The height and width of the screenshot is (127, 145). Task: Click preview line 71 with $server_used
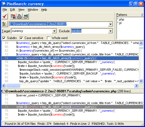click(72, 95)
